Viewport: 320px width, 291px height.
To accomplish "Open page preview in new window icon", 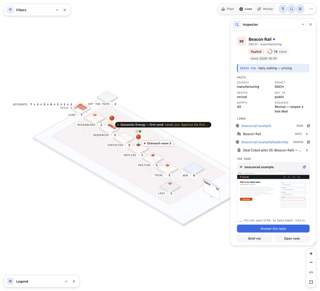I will pos(304,167).
